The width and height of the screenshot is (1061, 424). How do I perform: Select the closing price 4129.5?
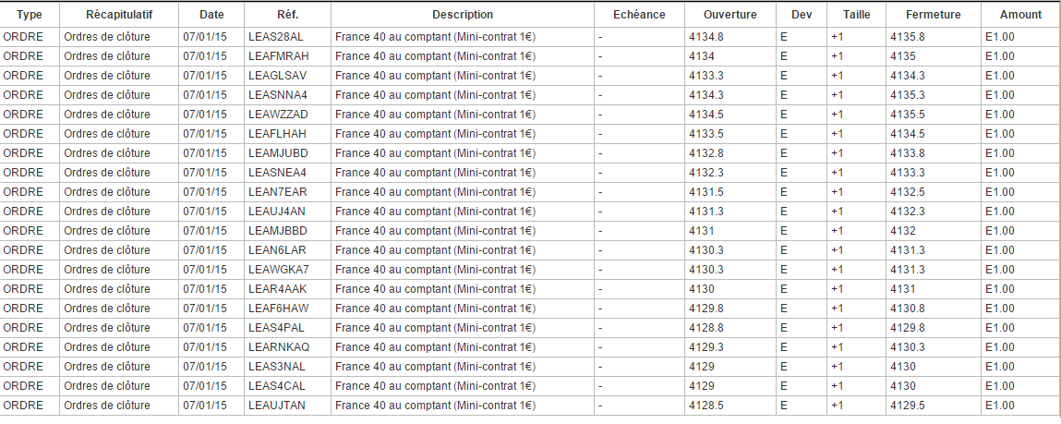click(907, 406)
